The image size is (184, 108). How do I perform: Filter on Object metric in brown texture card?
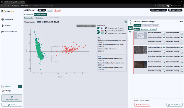click(182, 63)
